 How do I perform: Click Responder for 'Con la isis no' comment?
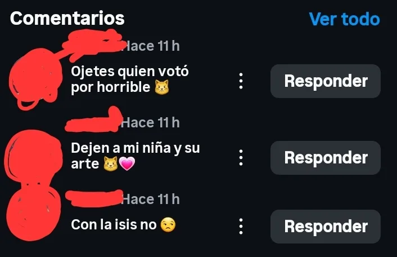(326, 227)
